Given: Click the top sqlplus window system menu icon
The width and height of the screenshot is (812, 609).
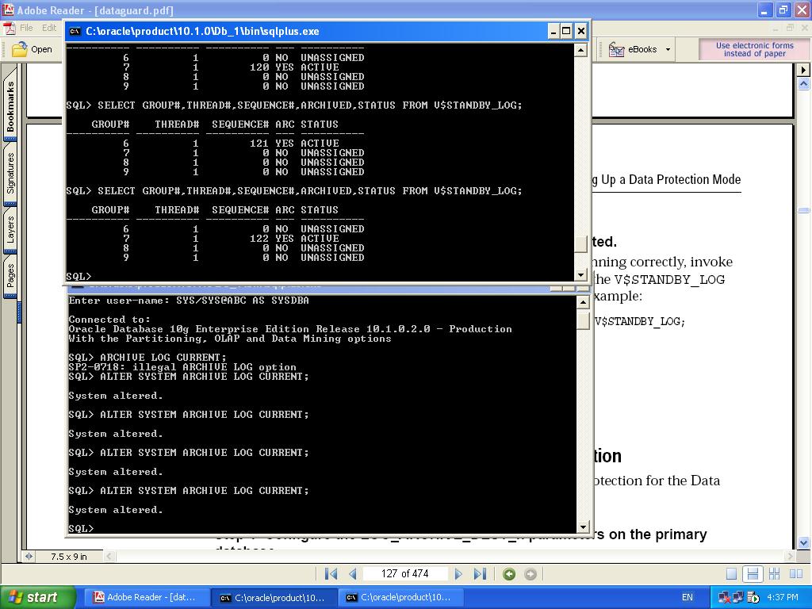Looking at the screenshot, I should click(75, 31).
